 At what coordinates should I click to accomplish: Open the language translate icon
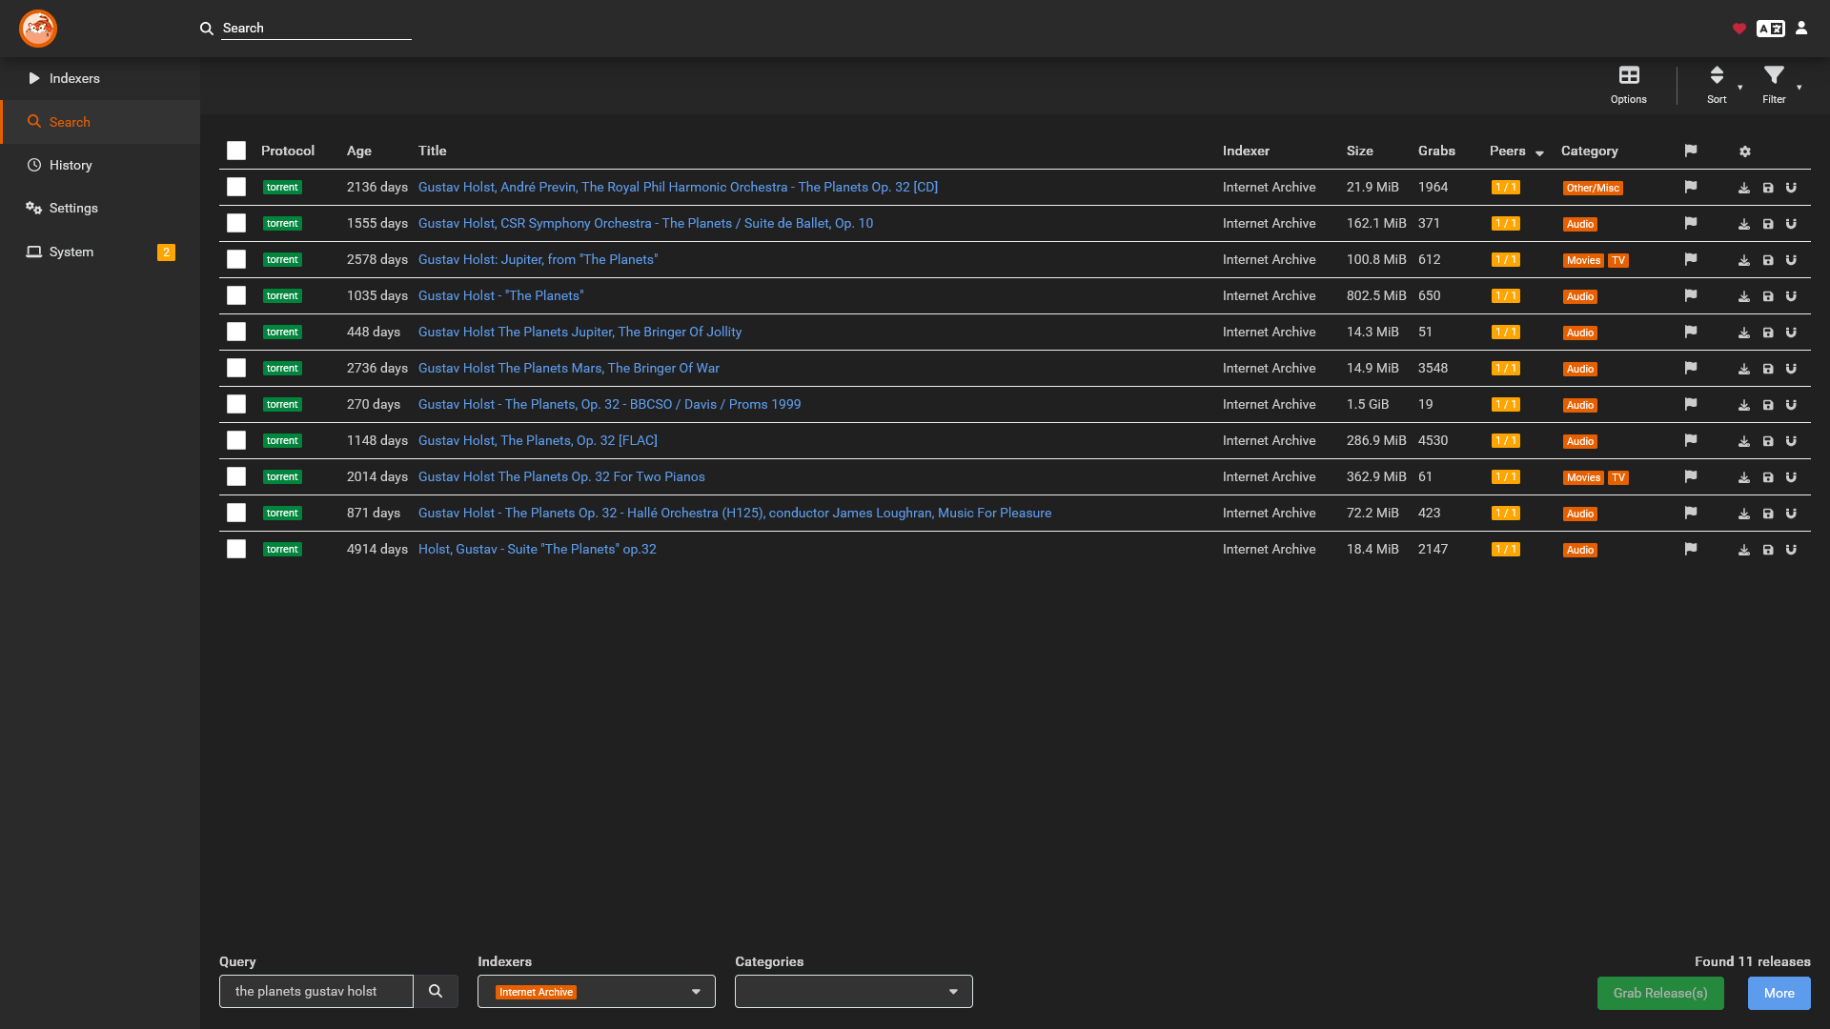[x=1771, y=29]
